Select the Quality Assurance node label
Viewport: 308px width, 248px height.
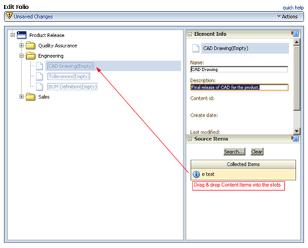[x=58, y=45]
